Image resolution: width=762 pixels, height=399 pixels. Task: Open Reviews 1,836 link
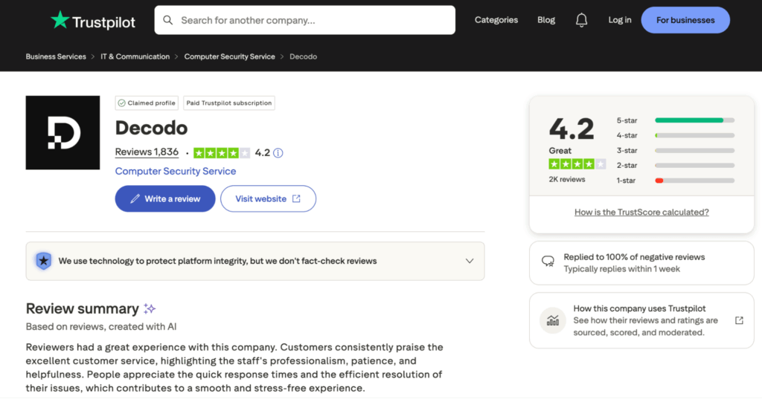[x=147, y=152]
